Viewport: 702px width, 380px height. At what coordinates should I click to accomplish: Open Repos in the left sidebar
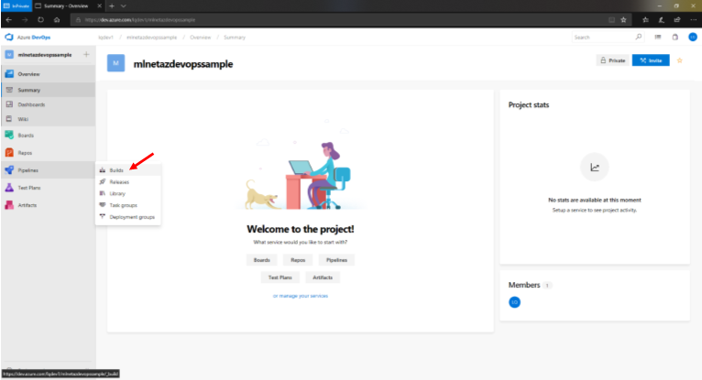click(26, 153)
